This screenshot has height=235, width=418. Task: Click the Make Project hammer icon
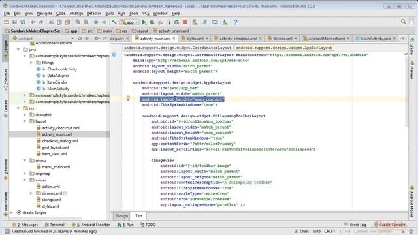pos(114,22)
